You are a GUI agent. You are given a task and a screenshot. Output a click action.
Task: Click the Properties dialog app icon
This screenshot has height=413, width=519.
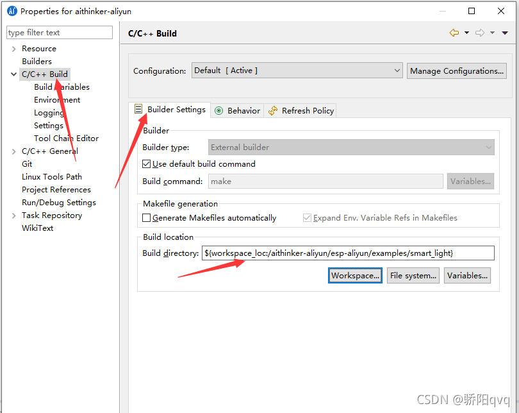pos(12,12)
